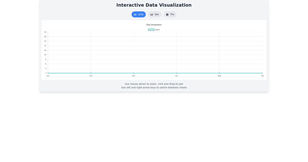Click the 'Jun' x-axis label

pyautogui.click(x=262, y=76)
